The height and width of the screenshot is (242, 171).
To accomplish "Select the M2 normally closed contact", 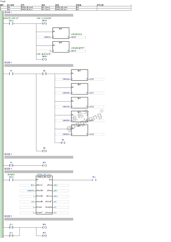I will (44, 74).
